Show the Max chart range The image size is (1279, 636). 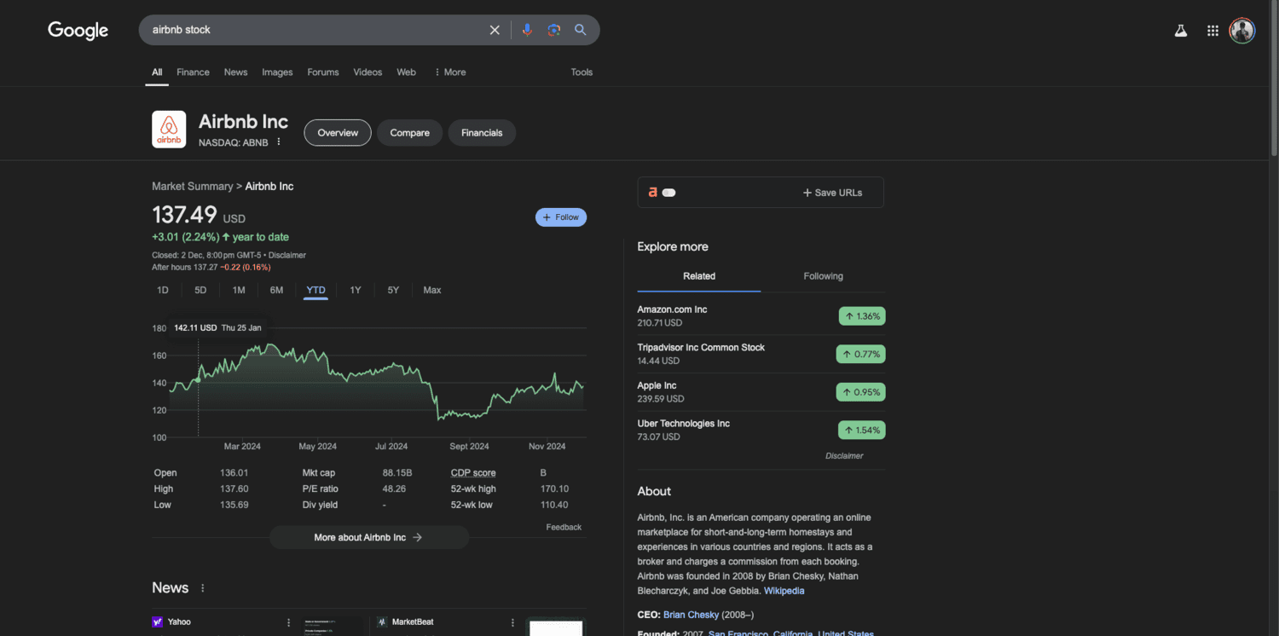(432, 291)
